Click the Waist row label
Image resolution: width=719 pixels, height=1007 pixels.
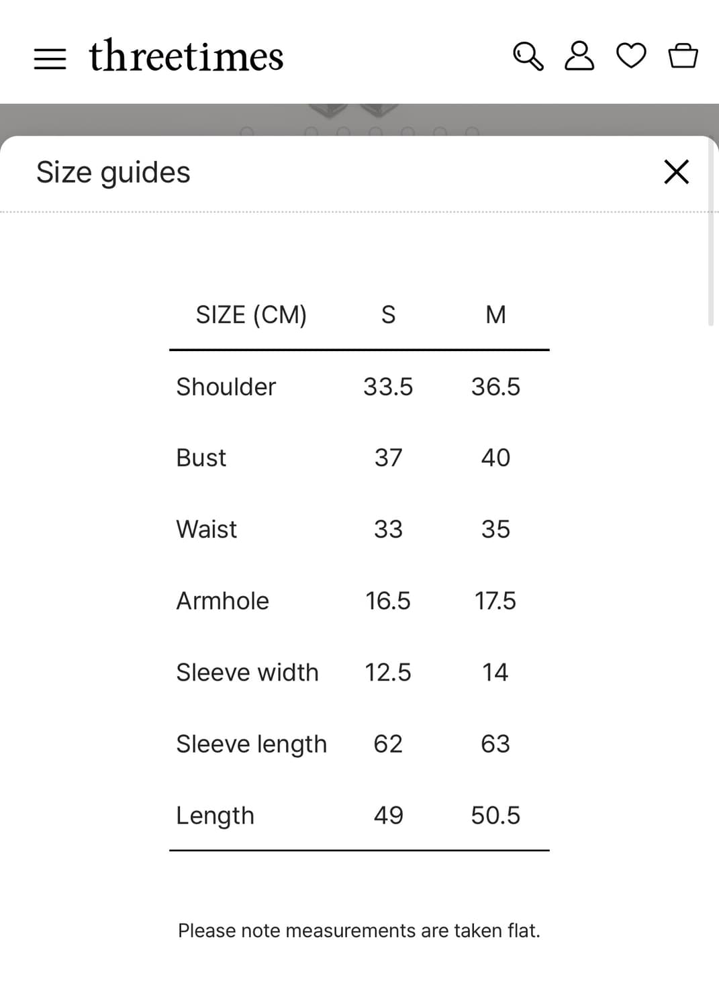[206, 529]
